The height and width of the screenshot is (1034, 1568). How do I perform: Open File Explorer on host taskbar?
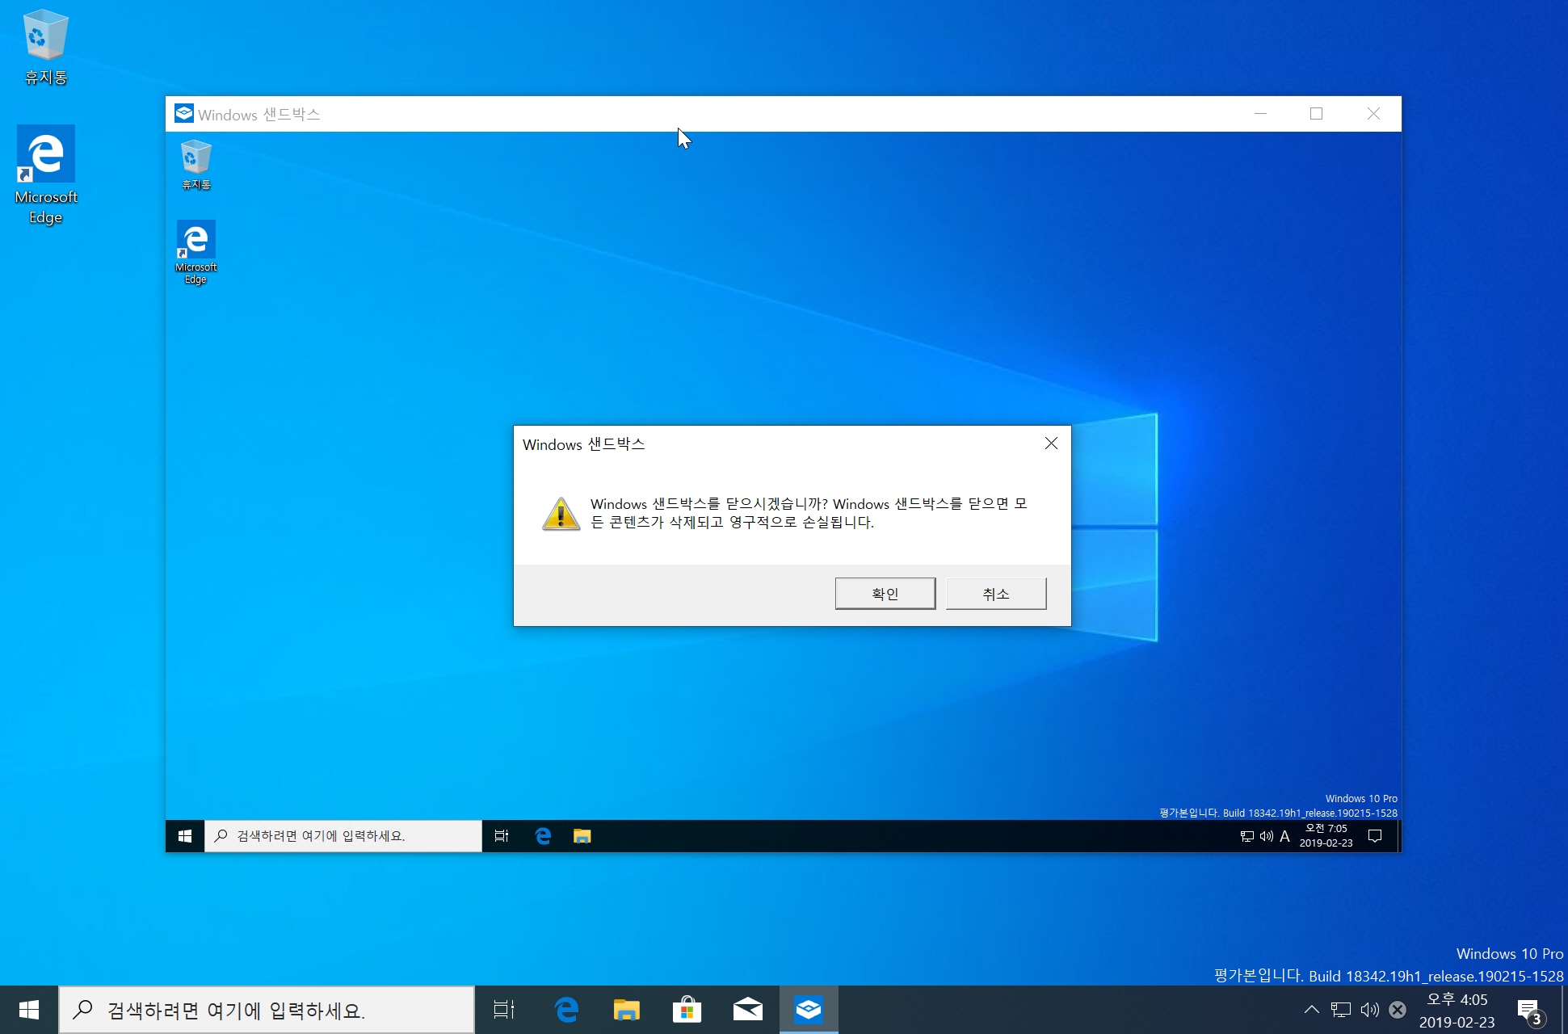coord(627,1010)
